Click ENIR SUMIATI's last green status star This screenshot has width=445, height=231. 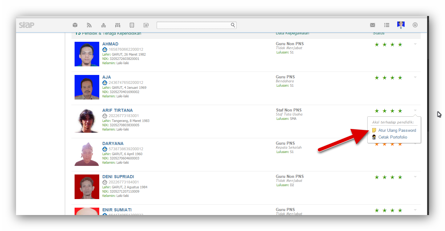(400, 210)
